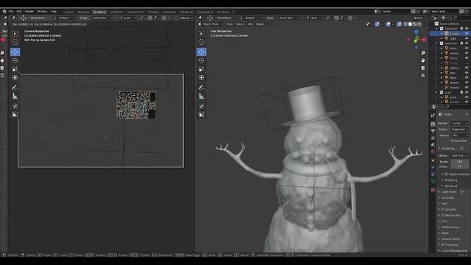
Task: Select the Measure tool in left viewport
Action: click(15, 96)
